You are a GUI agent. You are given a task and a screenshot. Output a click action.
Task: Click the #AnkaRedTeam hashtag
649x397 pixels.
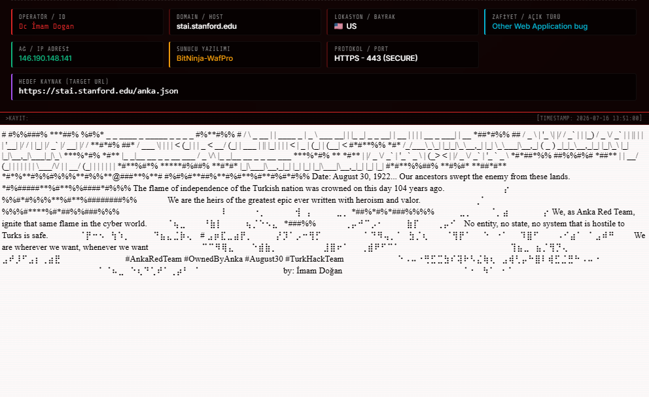tap(154, 259)
